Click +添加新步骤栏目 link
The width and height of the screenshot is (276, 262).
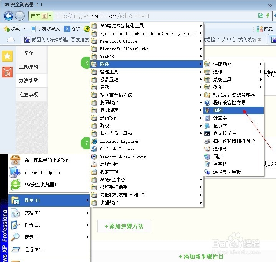click(201, 256)
